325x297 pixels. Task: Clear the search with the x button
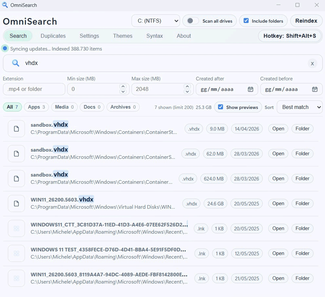[312, 64]
